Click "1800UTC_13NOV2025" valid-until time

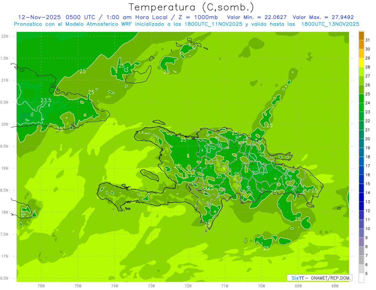330,24
